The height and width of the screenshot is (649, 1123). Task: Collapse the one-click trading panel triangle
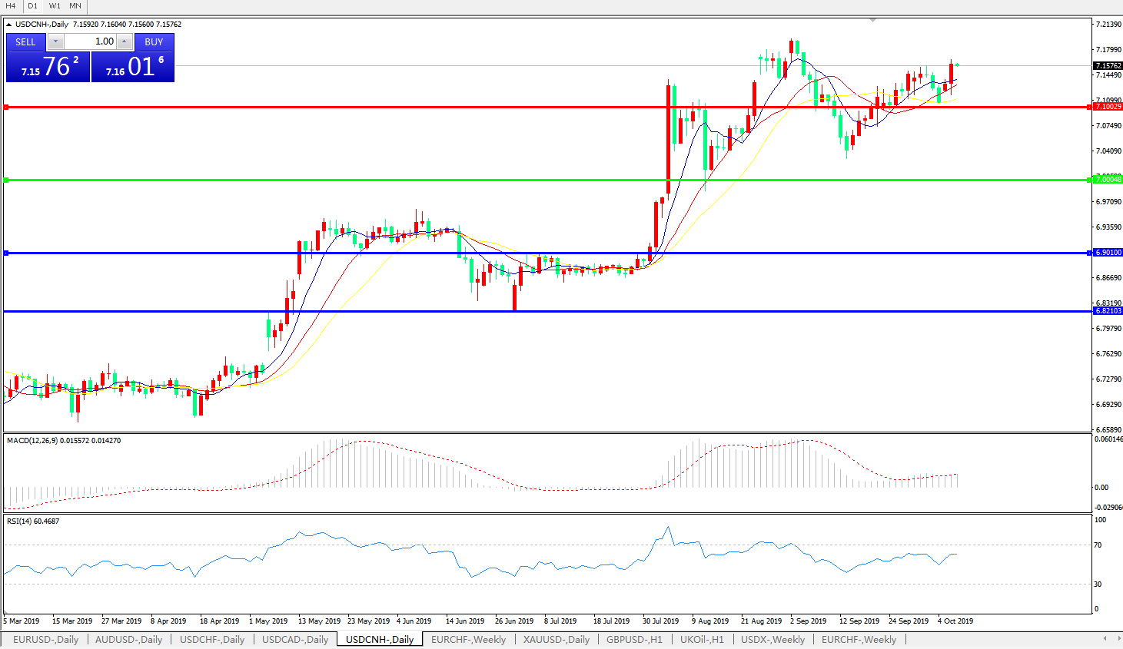[x=9, y=25]
